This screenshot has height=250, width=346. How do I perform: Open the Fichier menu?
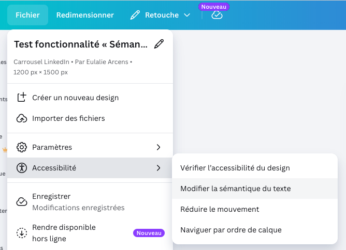27,15
